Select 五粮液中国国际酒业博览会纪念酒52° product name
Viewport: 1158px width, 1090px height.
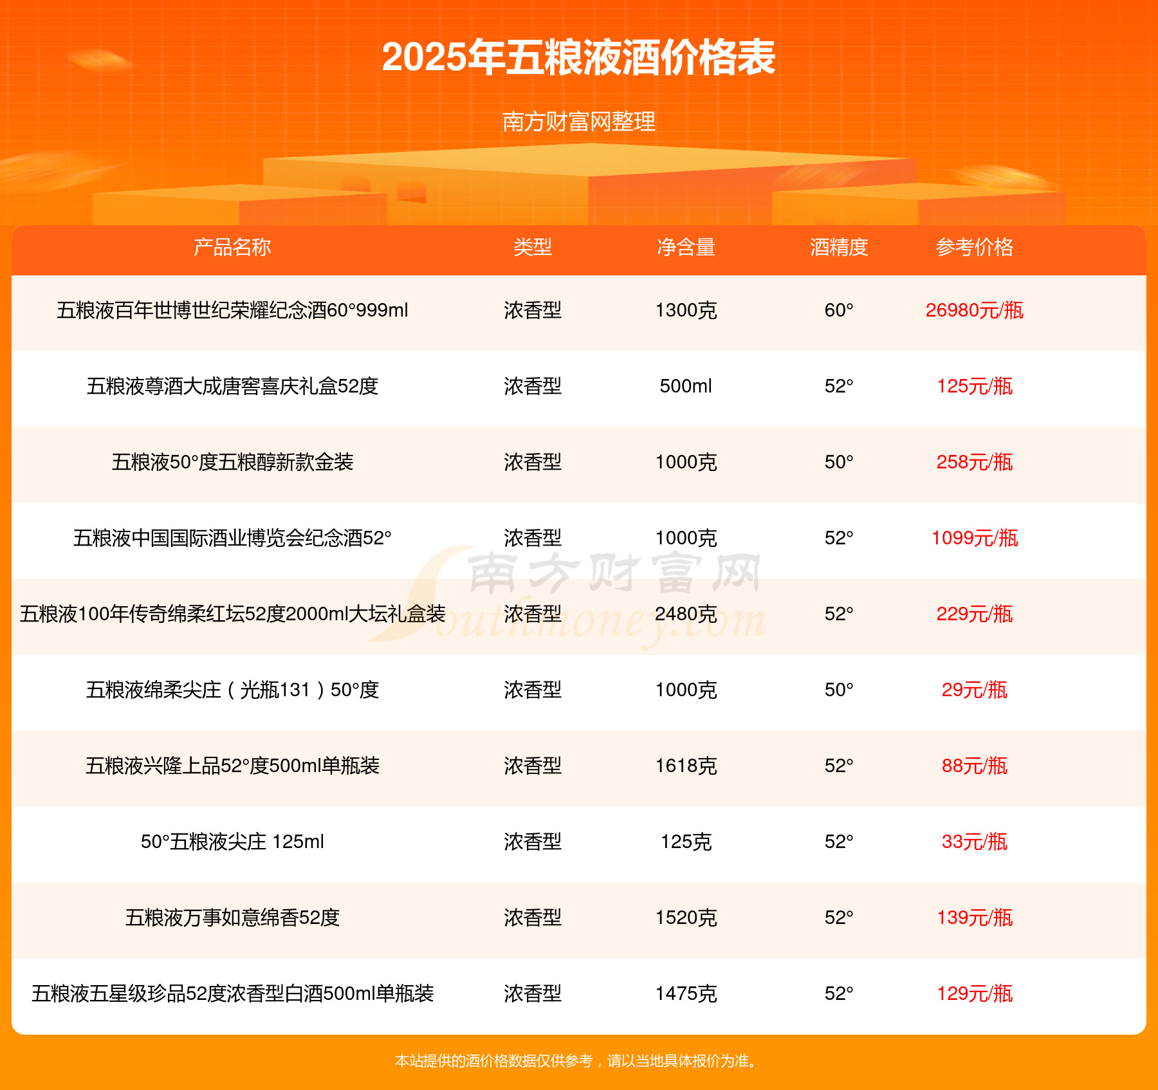tap(232, 538)
